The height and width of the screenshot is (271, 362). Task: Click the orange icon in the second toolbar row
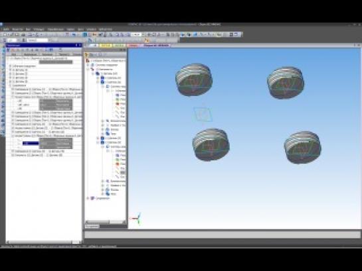point(147,40)
